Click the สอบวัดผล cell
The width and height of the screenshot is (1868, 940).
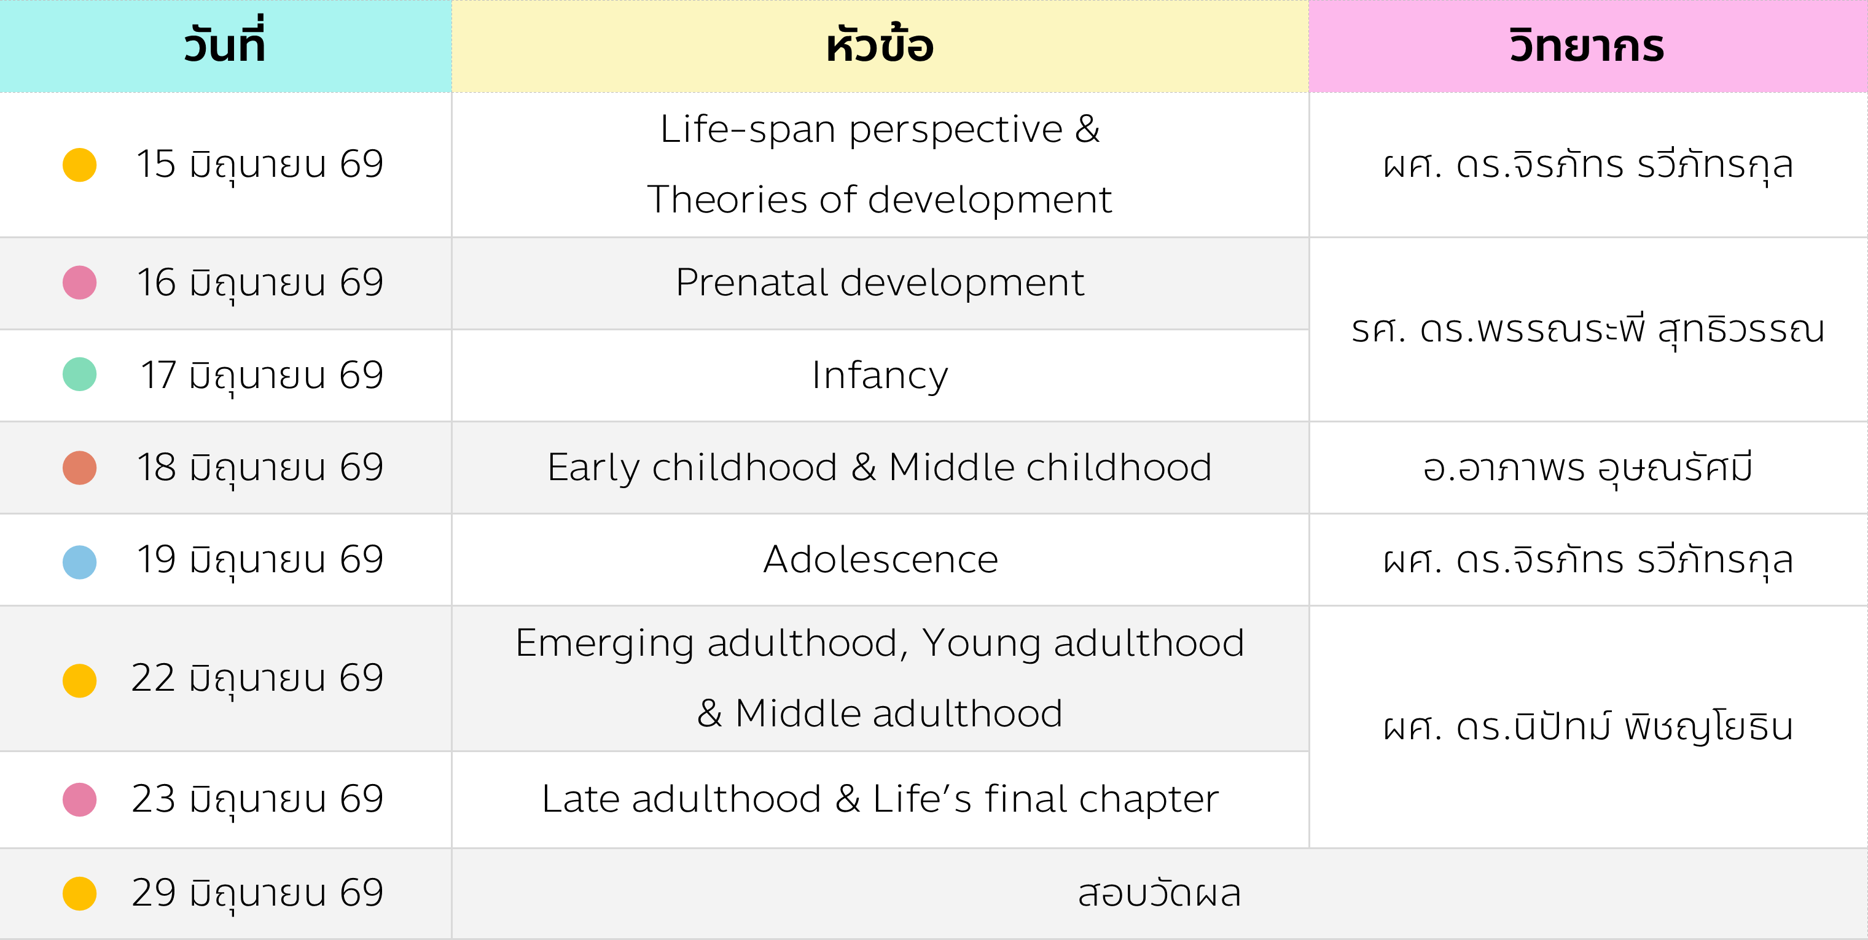(1159, 893)
